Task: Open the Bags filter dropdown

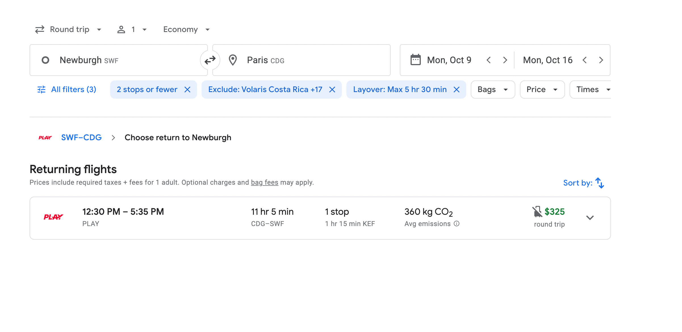Action: (x=493, y=90)
